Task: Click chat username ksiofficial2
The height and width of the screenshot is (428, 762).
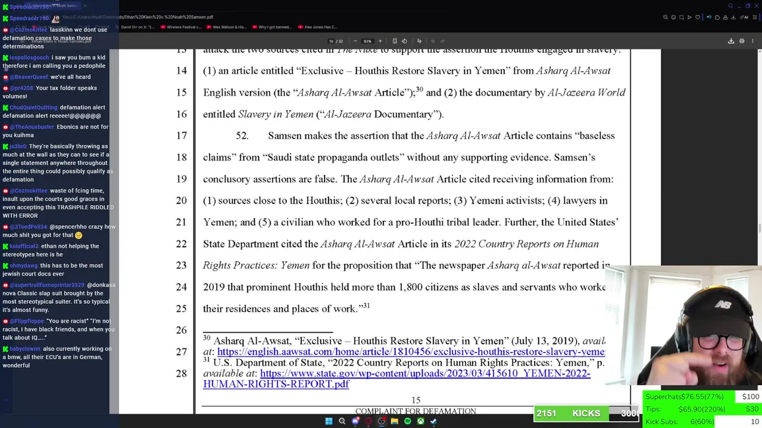Action: [24, 246]
